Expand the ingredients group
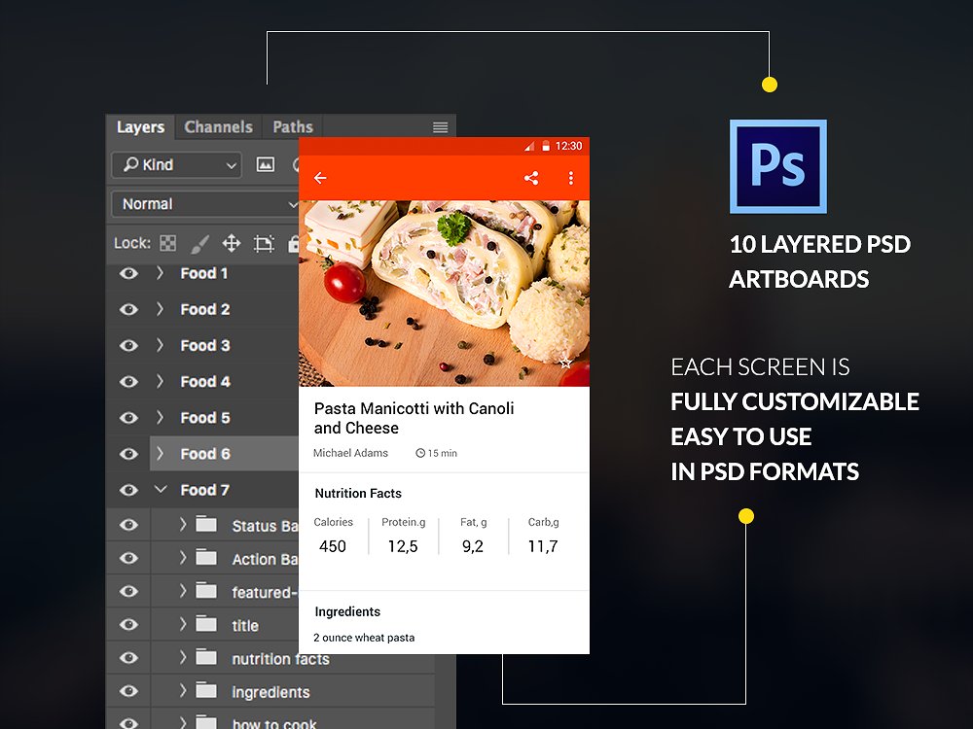This screenshot has height=729, width=973. [183, 690]
